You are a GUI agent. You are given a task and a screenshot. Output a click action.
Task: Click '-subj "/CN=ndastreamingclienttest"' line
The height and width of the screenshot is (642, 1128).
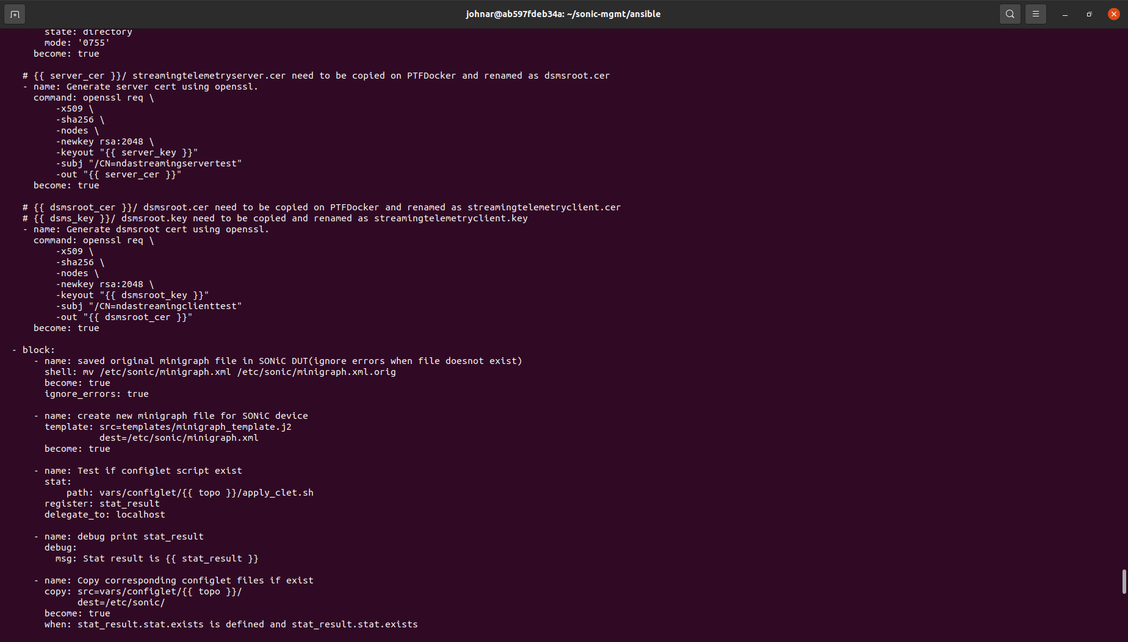point(149,306)
